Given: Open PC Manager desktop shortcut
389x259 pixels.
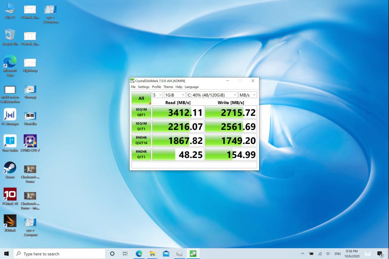Looking at the screenshot, I should pyautogui.click(x=10, y=117).
